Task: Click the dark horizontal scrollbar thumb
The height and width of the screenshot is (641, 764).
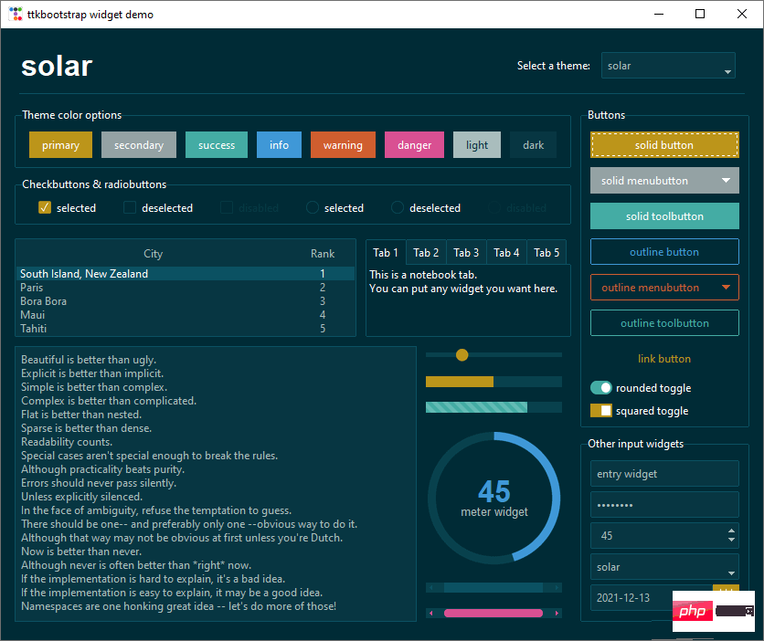Action: (493, 587)
